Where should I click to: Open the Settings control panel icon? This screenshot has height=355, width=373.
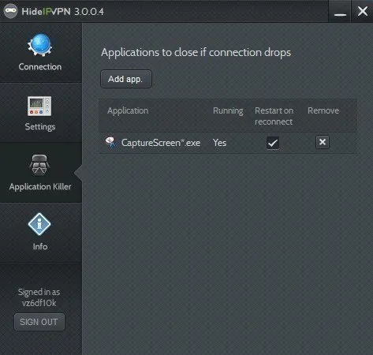pos(39,106)
